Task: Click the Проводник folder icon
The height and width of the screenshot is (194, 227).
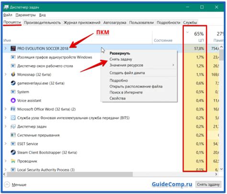Action: coord(13,161)
